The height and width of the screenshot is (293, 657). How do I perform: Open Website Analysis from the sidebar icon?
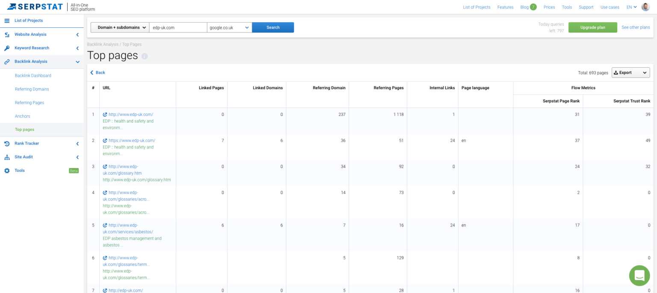click(x=6, y=34)
